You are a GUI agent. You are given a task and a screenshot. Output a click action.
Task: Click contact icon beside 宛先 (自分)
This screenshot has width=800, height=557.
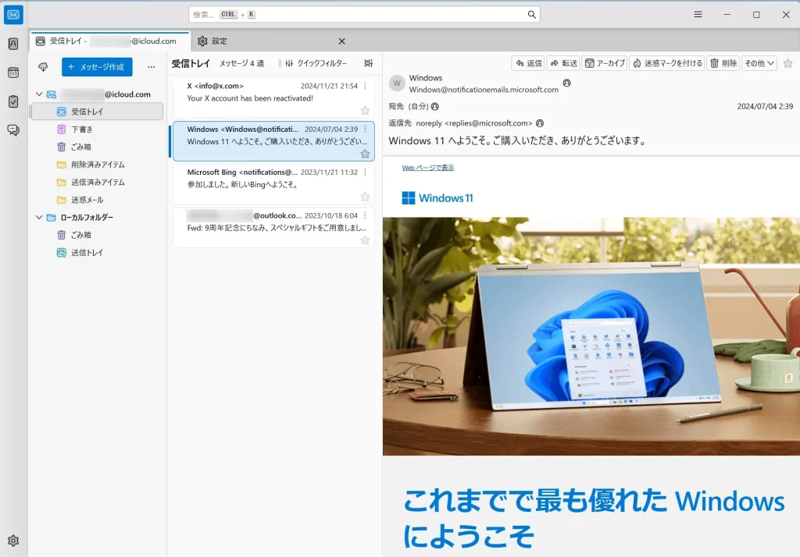point(434,107)
